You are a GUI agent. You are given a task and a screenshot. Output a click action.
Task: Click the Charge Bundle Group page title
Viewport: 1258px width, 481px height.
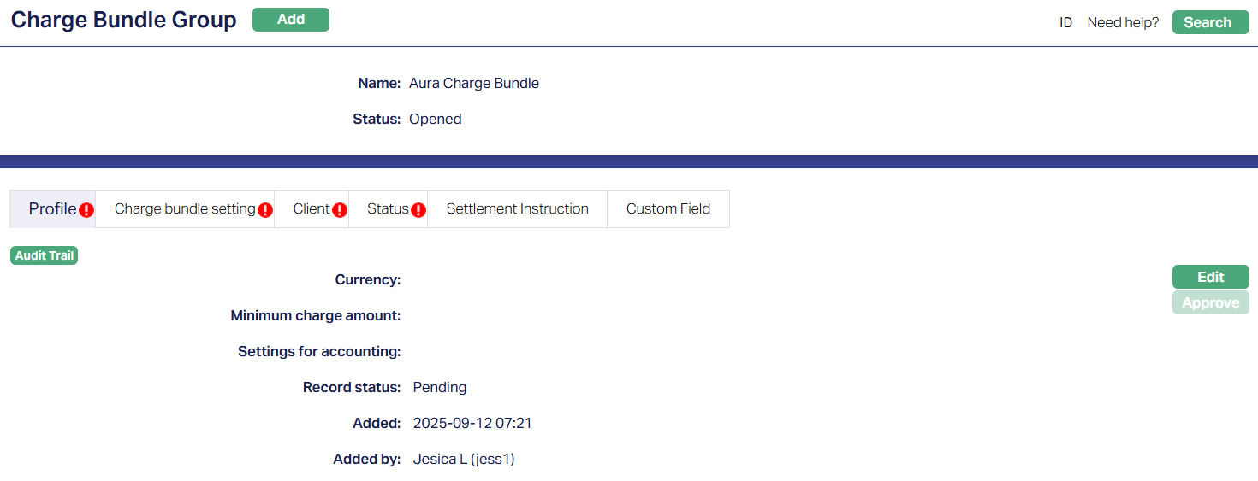[x=123, y=21]
